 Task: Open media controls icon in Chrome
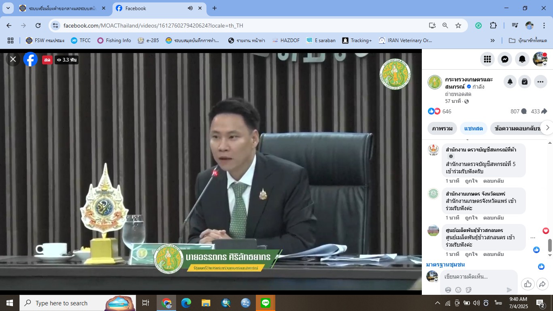515,25
